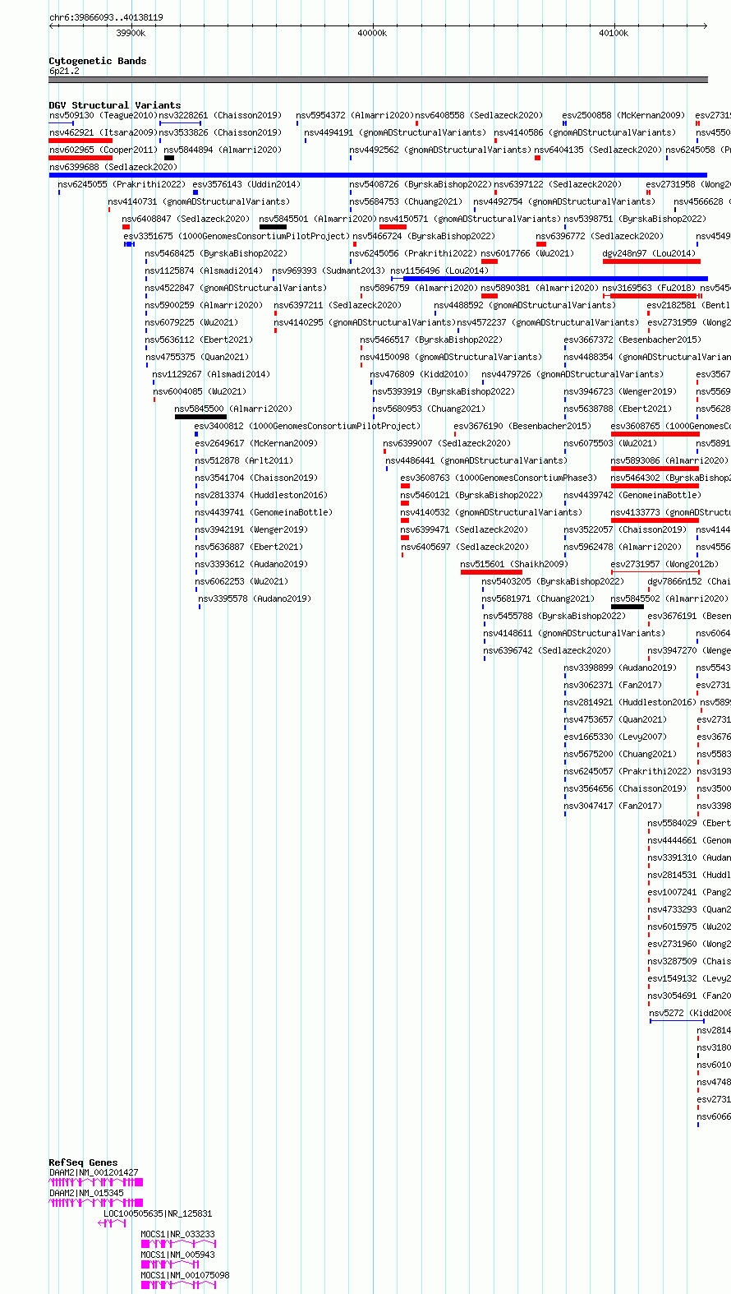Click the nsv5845501 (Almarri2020) black bar
This screenshot has width=731, height=1294.
[x=273, y=227]
